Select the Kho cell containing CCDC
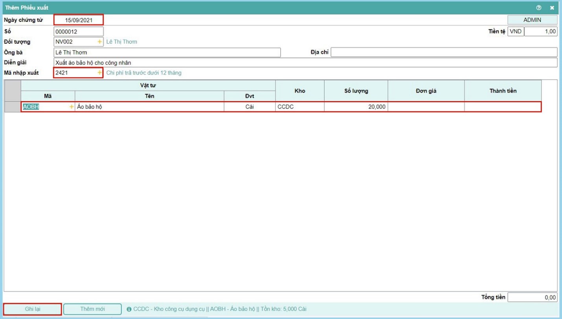Viewport: 562px width, 319px height. pyautogui.click(x=299, y=106)
